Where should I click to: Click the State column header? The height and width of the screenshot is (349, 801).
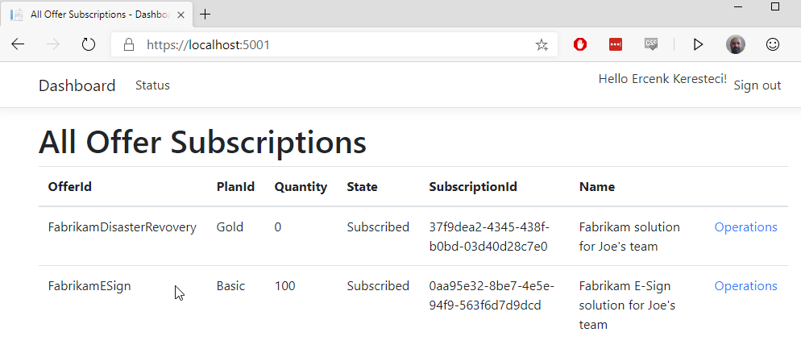[362, 186]
